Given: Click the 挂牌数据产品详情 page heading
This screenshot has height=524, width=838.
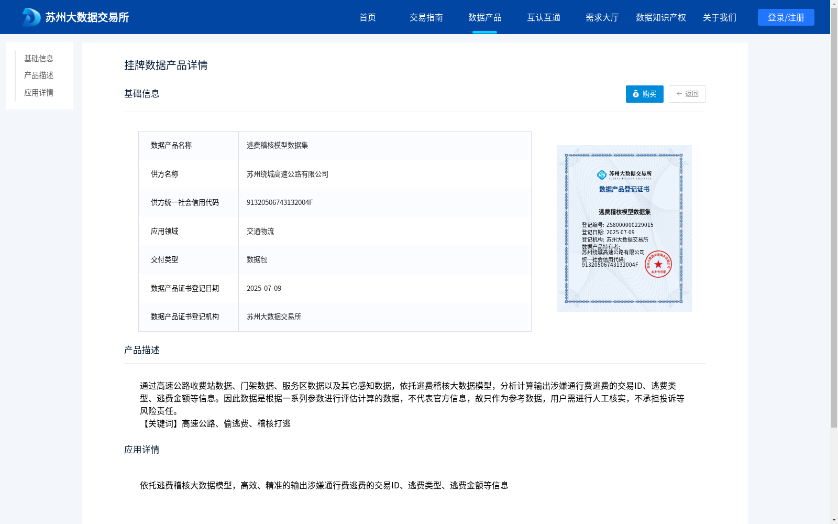Looking at the screenshot, I should pos(166,65).
